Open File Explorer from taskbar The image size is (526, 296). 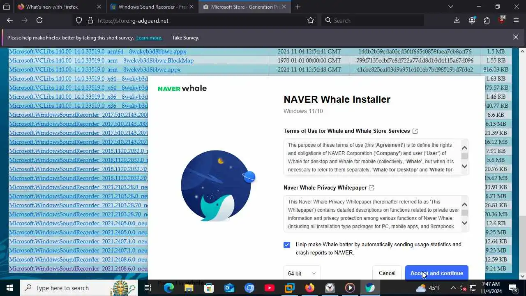click(189, 288)
